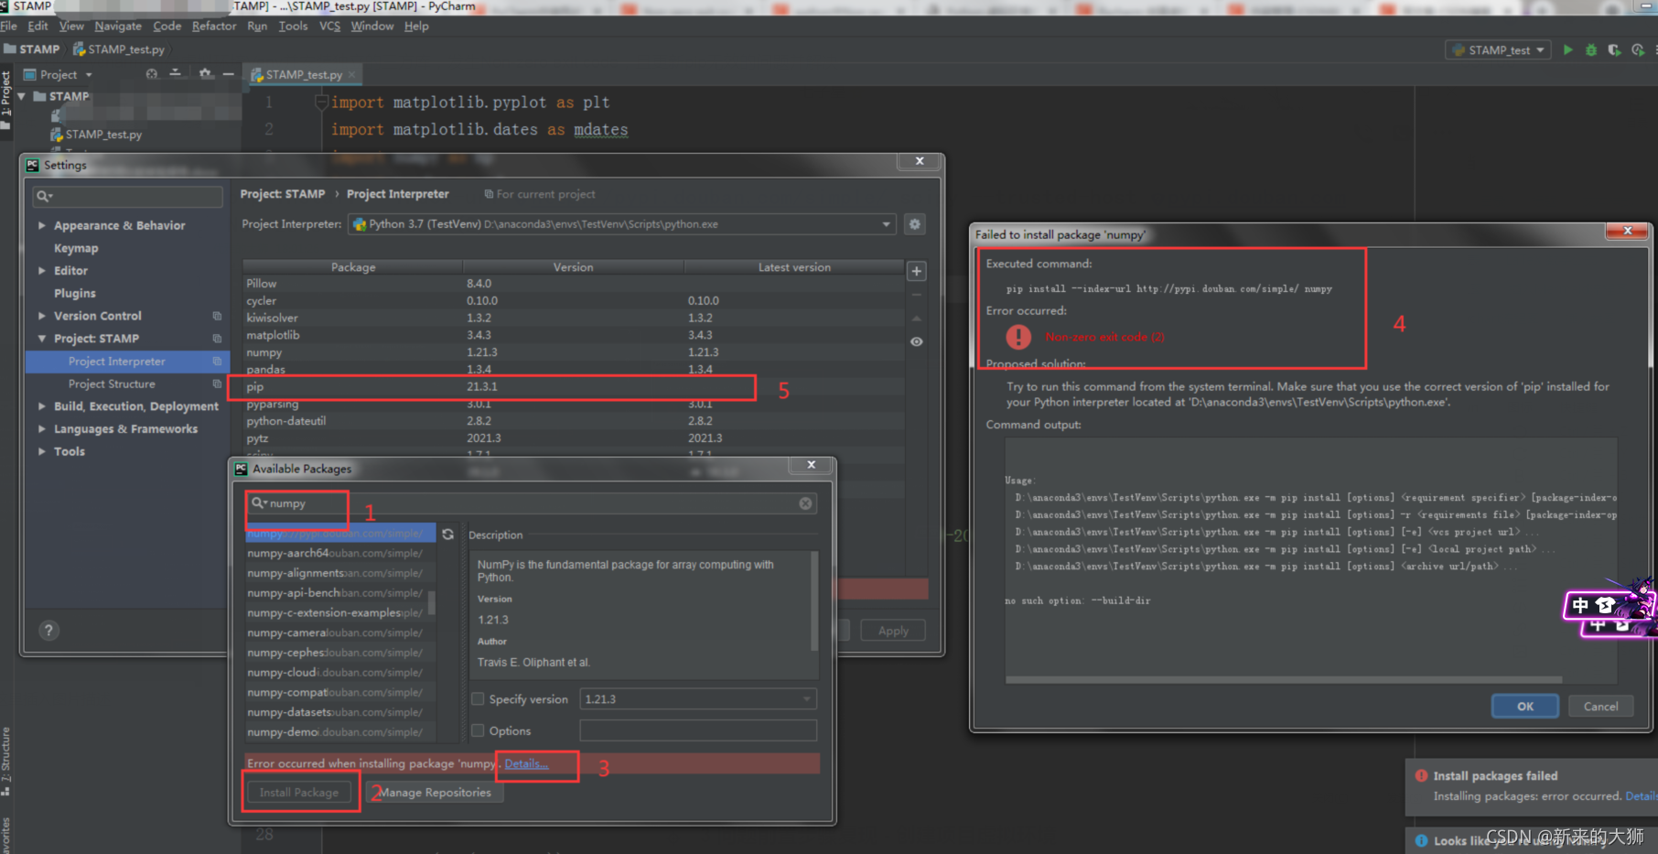
Task: Run the STAMP_test configuration
Action: click(1567, 50)
